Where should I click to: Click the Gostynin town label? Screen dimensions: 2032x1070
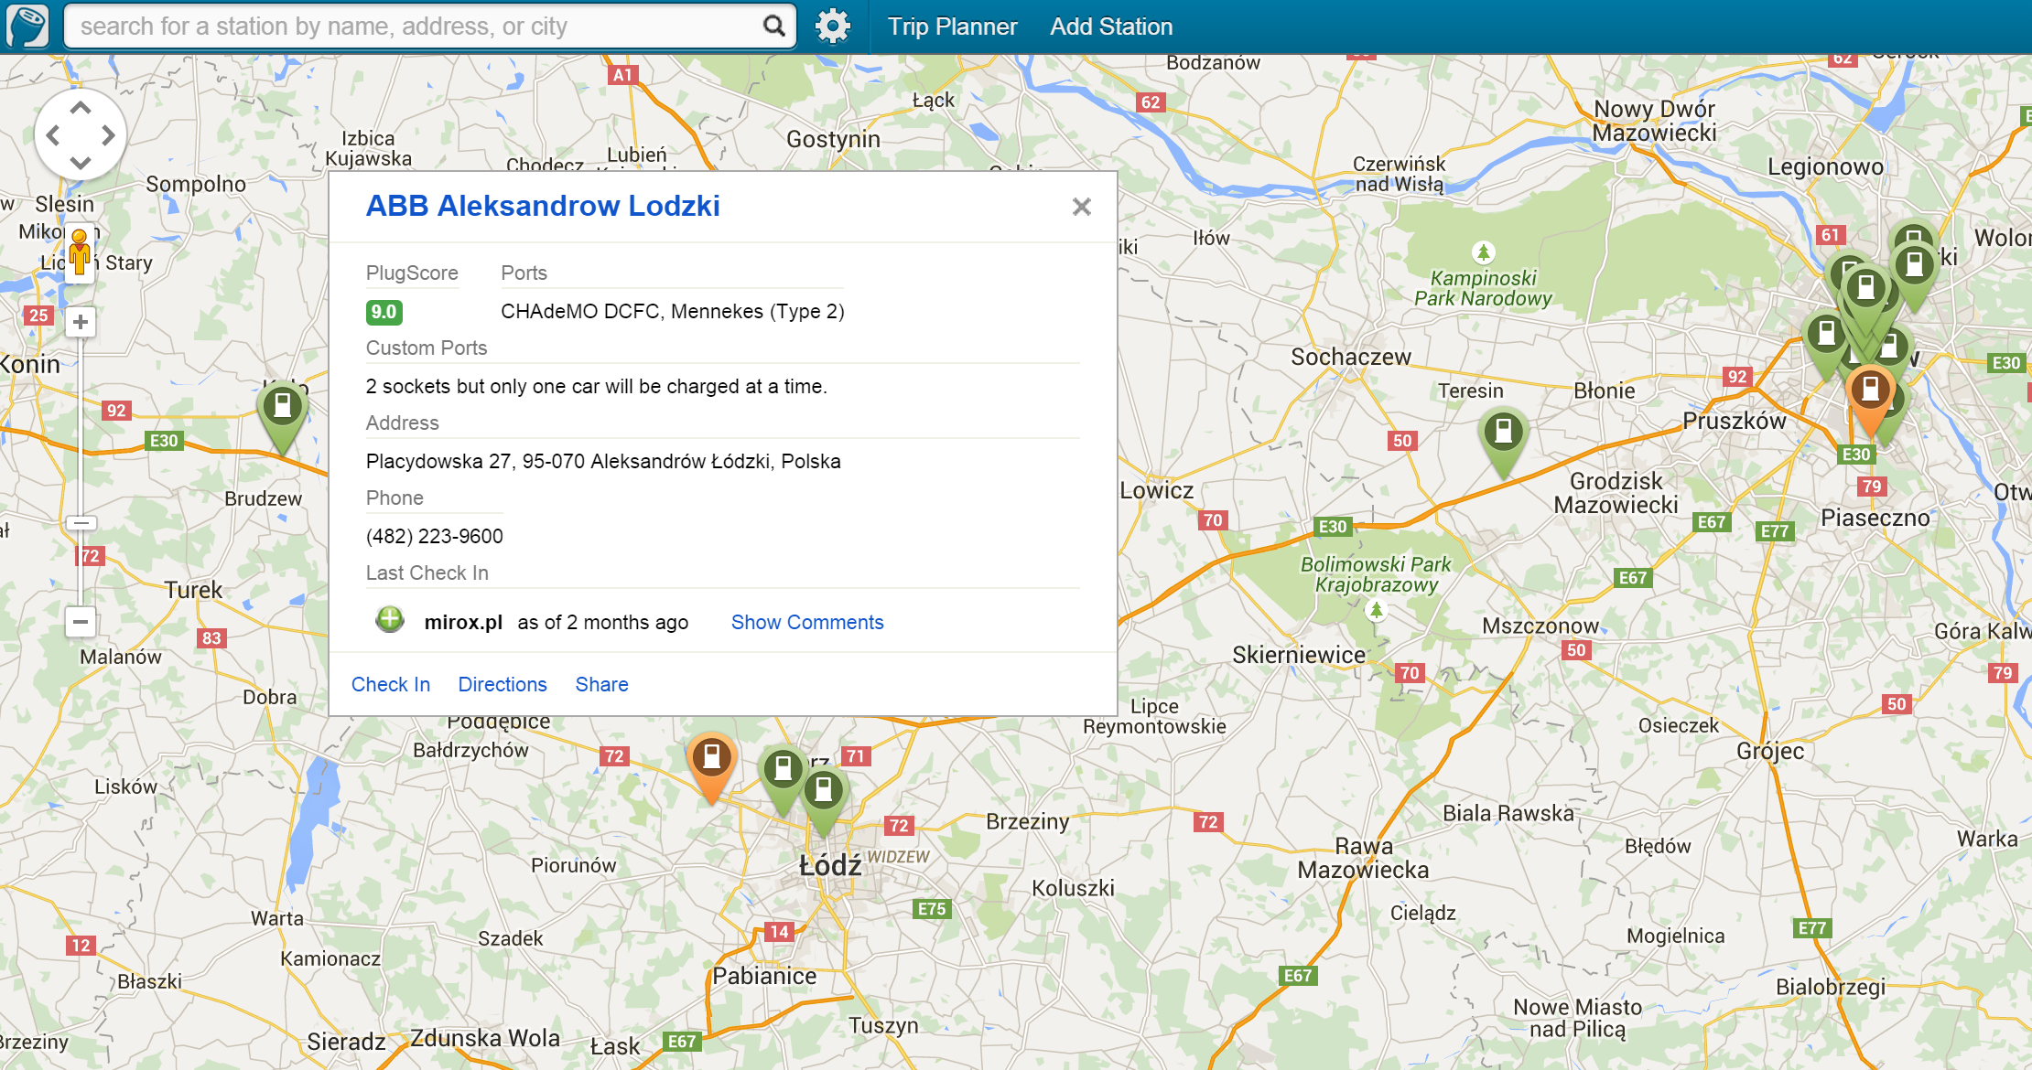[833, 139]
